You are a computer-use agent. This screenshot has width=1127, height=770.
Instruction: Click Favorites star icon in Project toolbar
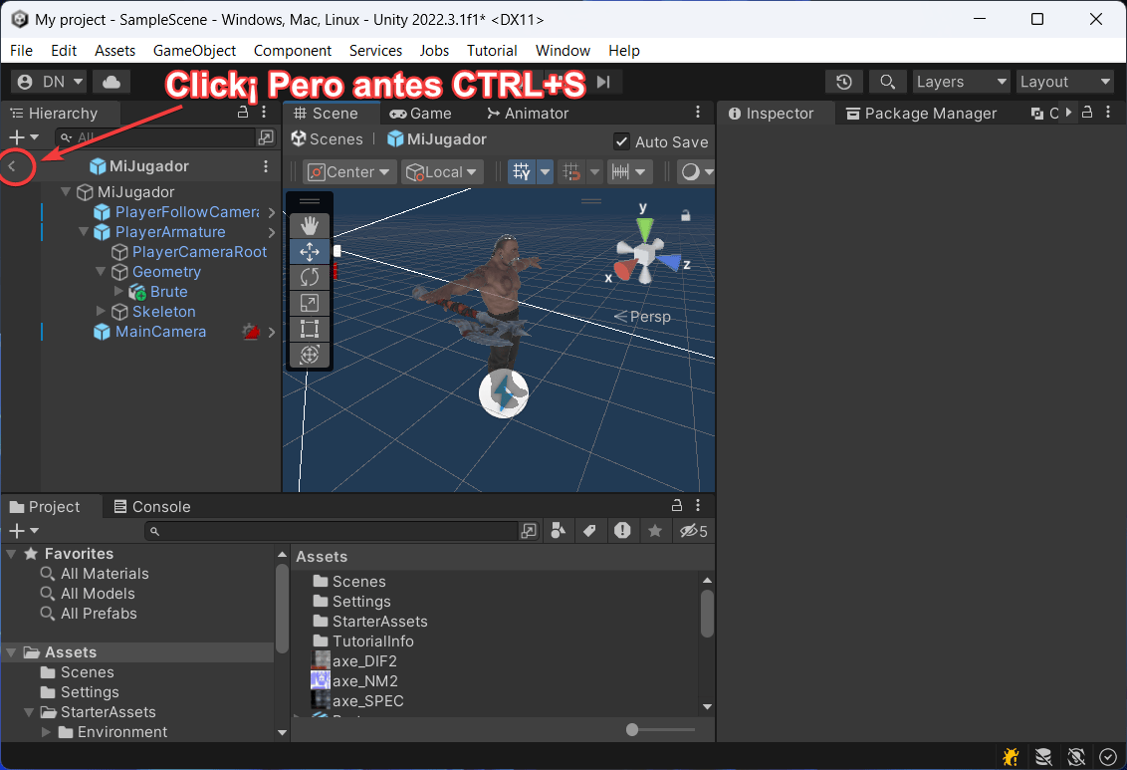655,531
